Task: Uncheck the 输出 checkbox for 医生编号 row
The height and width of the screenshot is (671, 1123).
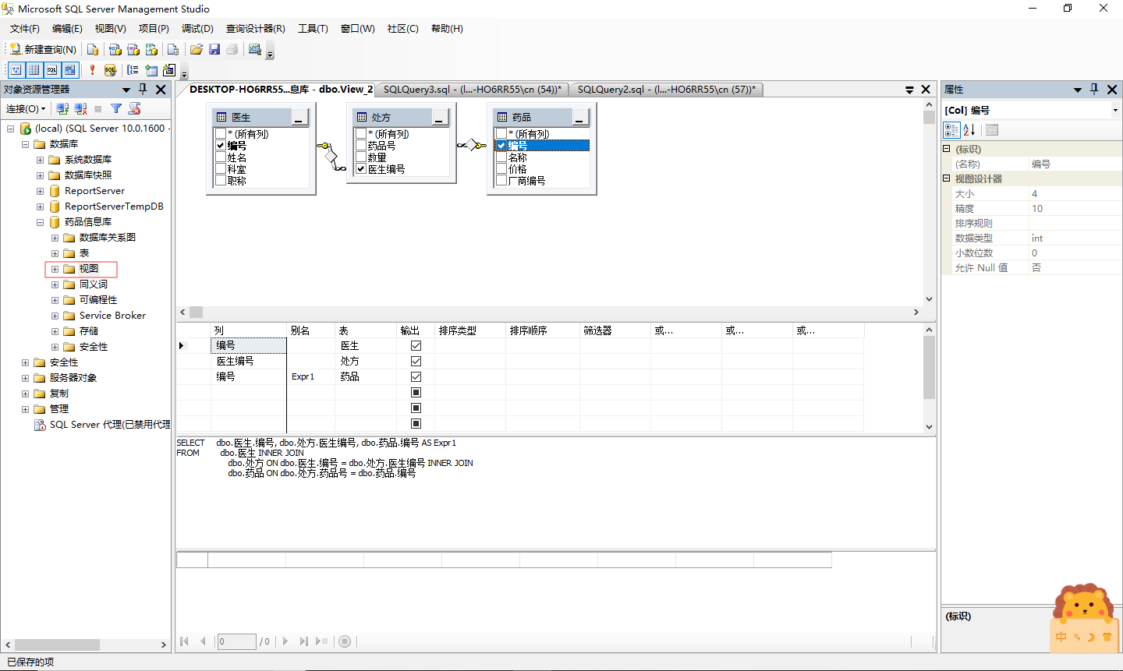Action: tap(416, 361)
